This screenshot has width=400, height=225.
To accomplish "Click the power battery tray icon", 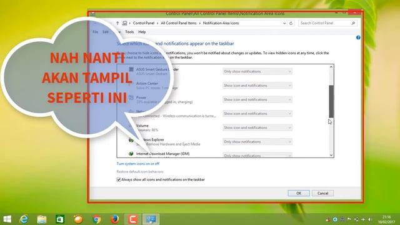I will tap(356, 219).
